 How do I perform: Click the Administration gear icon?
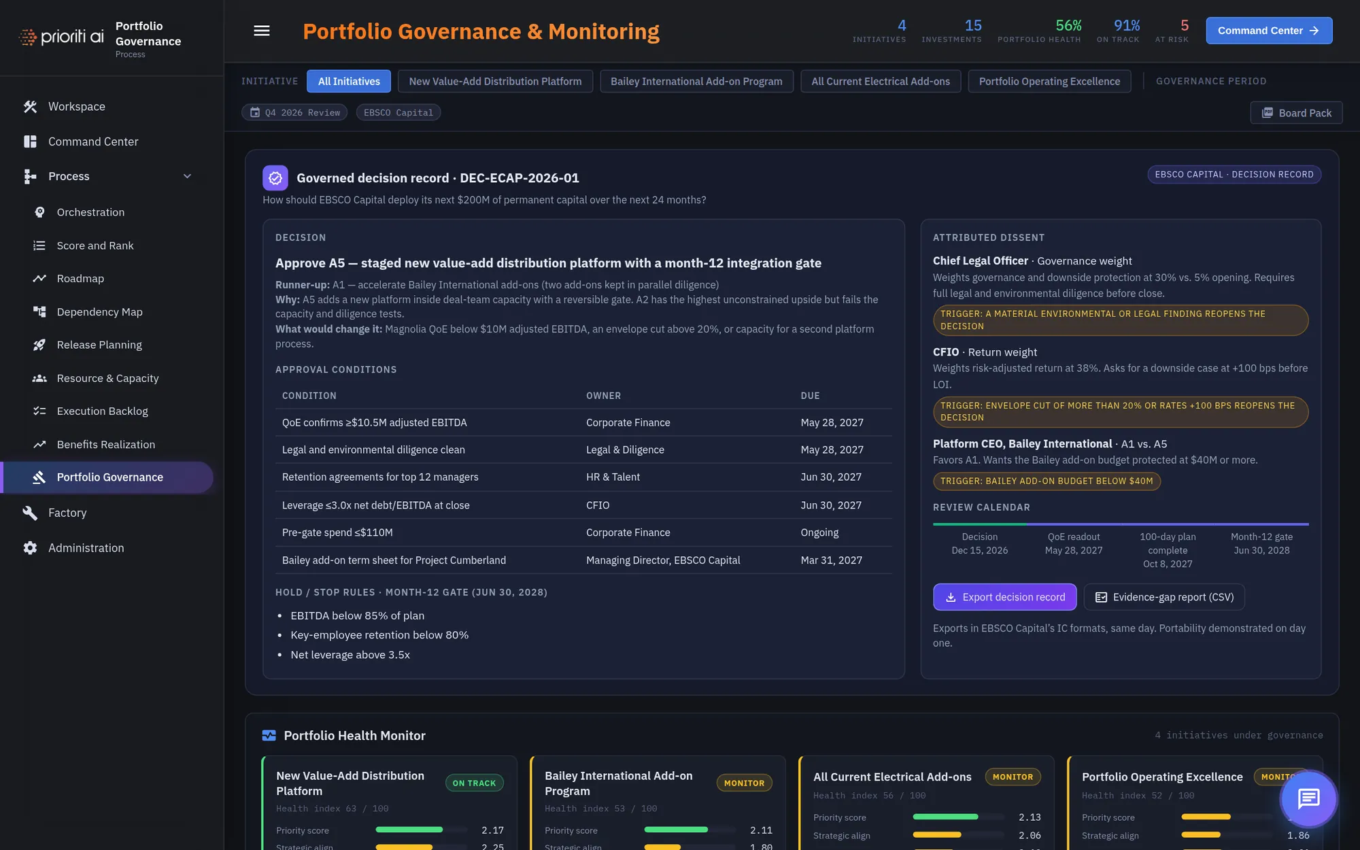[30, 548]
